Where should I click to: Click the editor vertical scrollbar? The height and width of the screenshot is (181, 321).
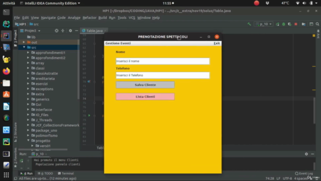[x=314, y=111]
